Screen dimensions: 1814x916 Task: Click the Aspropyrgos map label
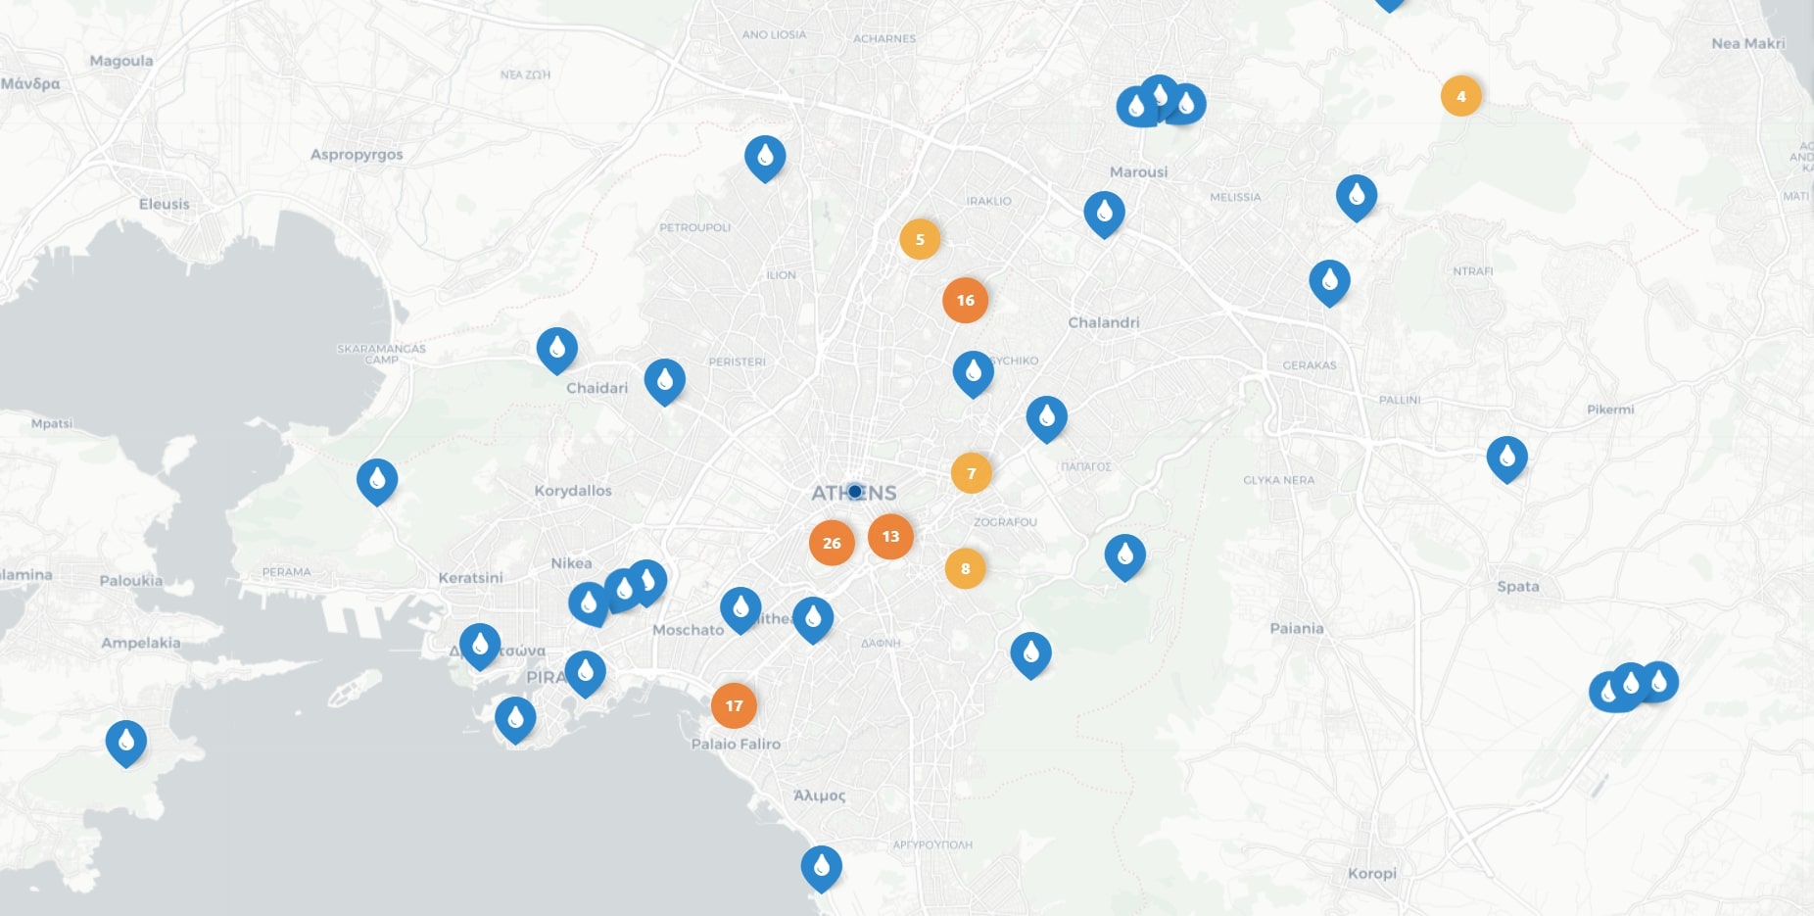[357, 154]
